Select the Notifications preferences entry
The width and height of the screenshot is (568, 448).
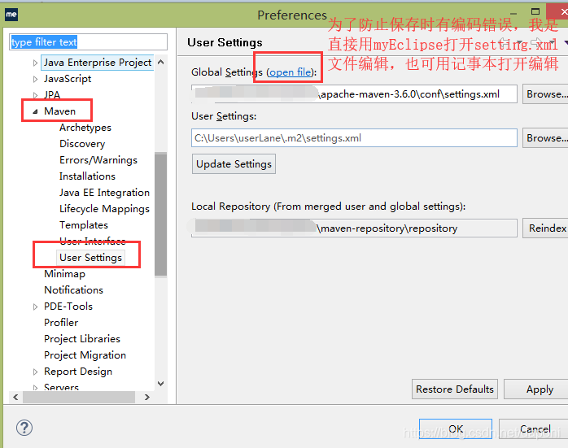coord(73,290)
